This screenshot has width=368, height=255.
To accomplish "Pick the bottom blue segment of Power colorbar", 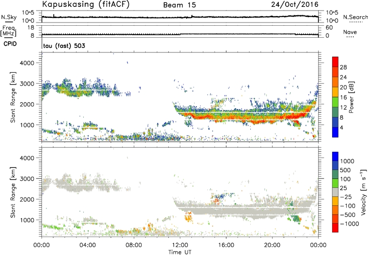I will click(335, 132).
